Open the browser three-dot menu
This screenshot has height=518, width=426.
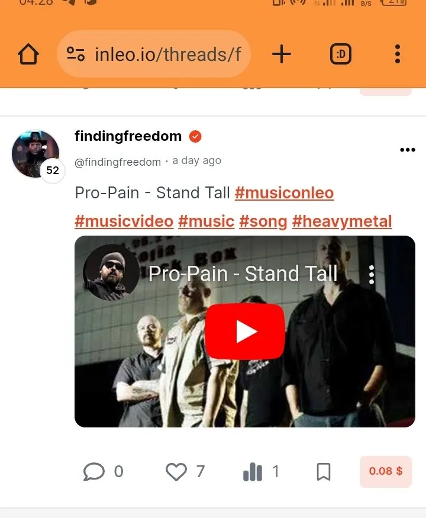point(398,54)
